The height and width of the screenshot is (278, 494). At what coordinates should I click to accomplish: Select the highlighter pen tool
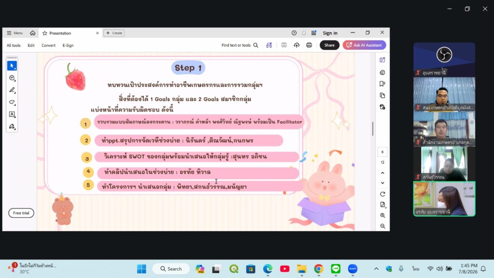click(12, 90)
